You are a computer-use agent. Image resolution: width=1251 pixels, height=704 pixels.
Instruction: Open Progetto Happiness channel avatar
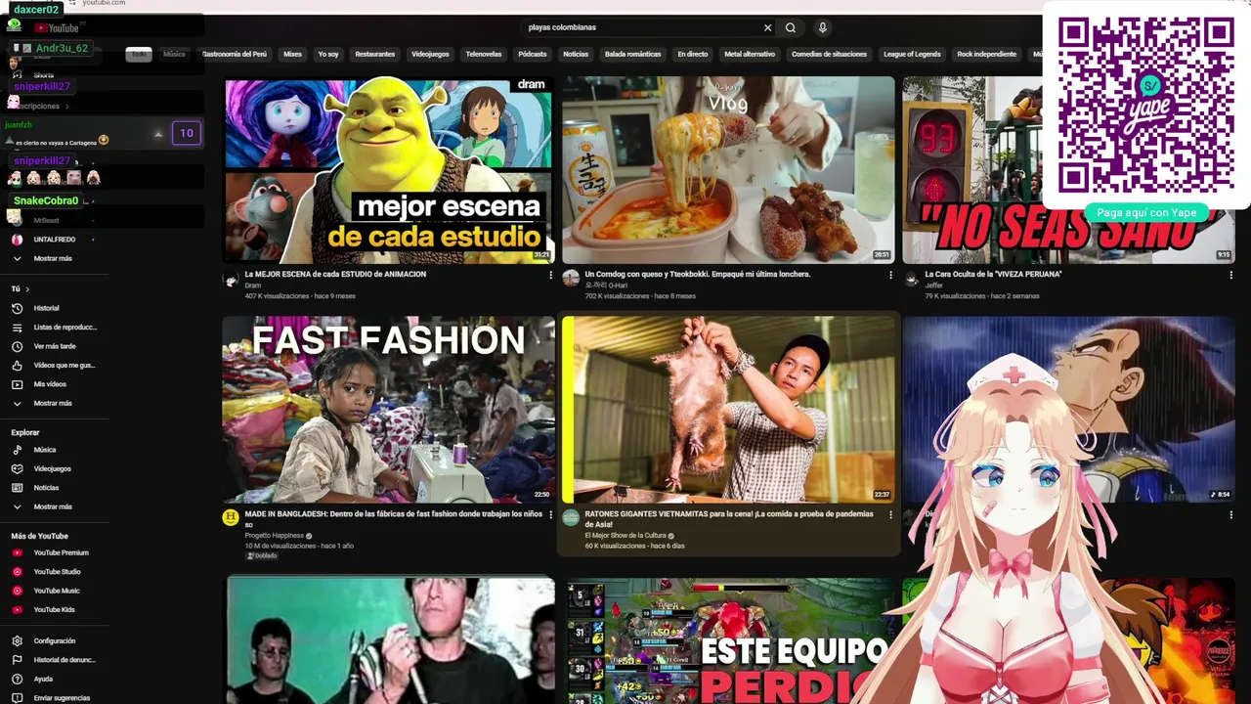tap(231, 518)
